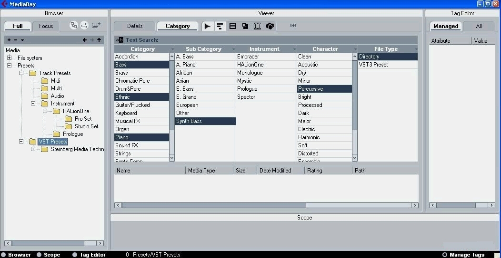
Task: Select the Managed tab in Tag Editor
Action: pyautogui.click(x=446, y=26)
